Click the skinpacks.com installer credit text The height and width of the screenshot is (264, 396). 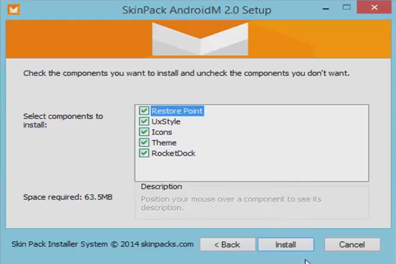coord(102,244)
